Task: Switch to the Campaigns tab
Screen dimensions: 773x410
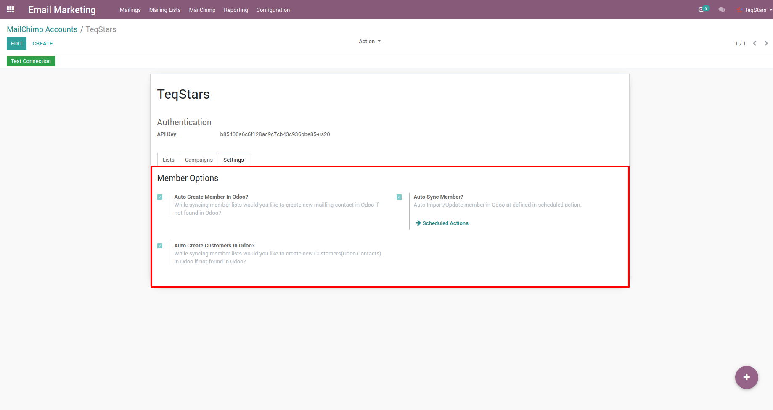Action: point(199,160)
